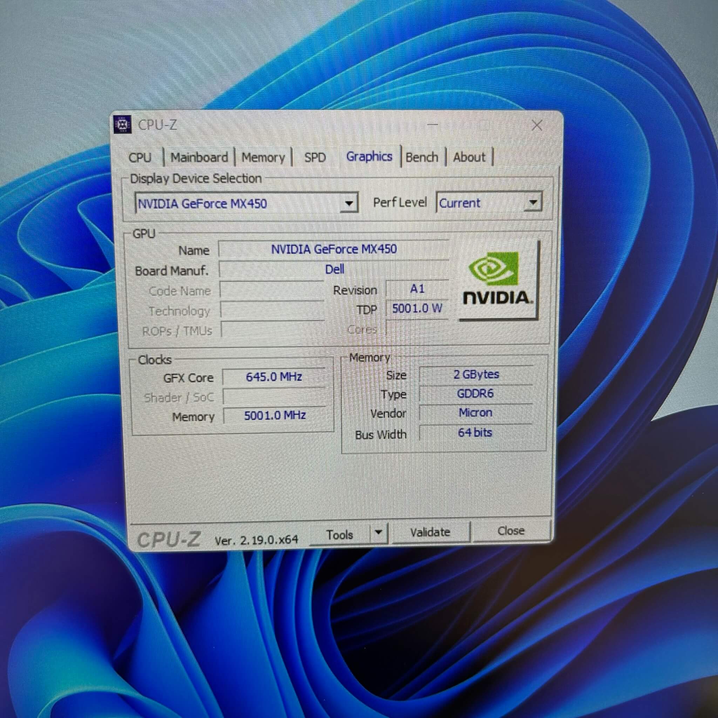Viewport: 718px width, 718px height.
Task: Click the GFX Core clock value
Action: pyautogui.click(x=274, y=377)
